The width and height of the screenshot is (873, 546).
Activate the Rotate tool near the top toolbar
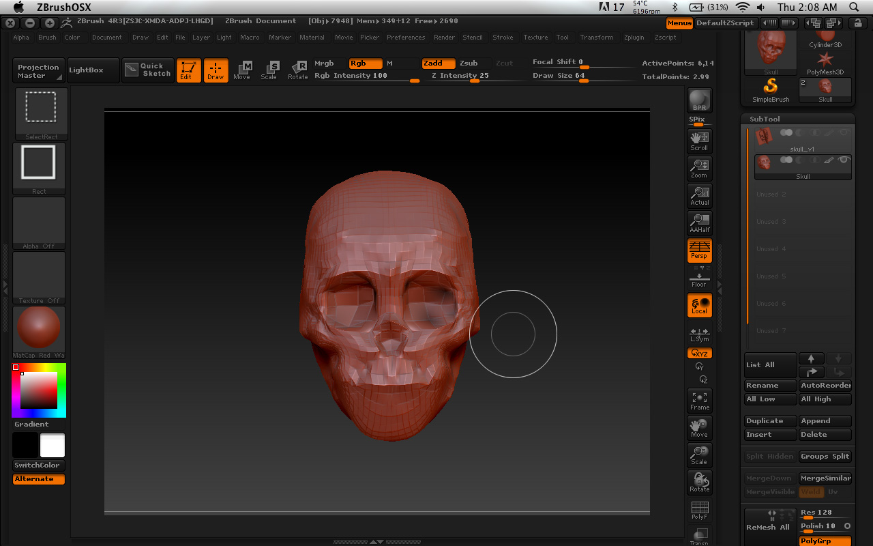point(298,69)
